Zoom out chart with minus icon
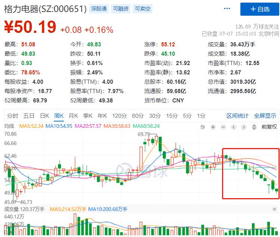Screen dimensions: 280x237 point(223,127)
